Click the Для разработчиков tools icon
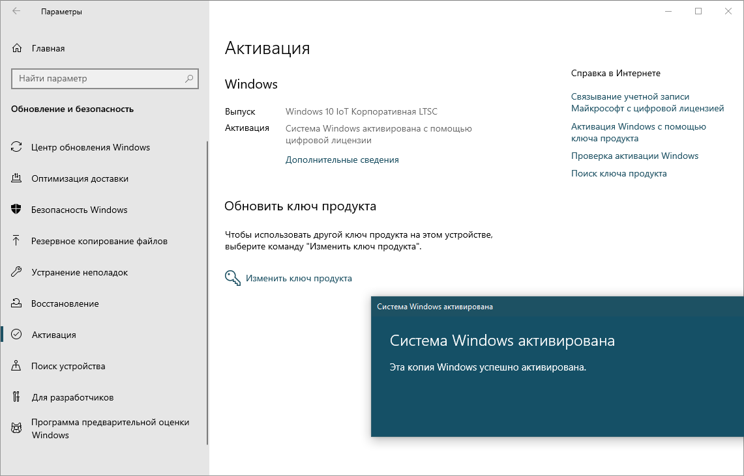The height and width of the screenshot is (476, 744). [16, 397]
